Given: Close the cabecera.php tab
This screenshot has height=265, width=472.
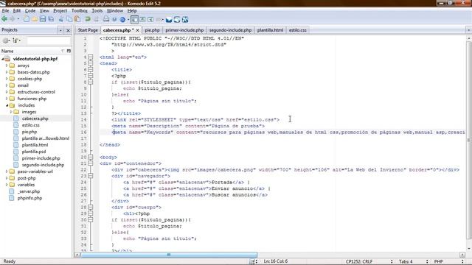Looking at the screenshot, I should (x=138, y=30).
